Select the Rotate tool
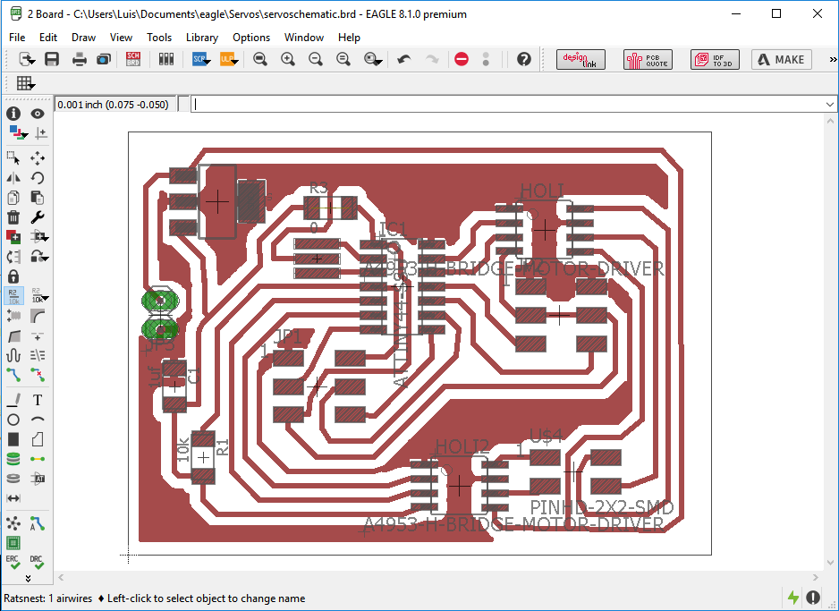This screenshot has width=839, height=611. (38, 178)
